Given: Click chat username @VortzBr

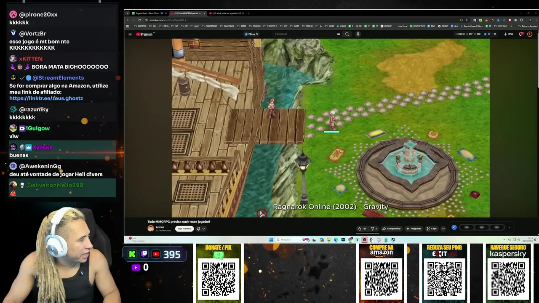Looking at the screenshot, I should [32, 33].
